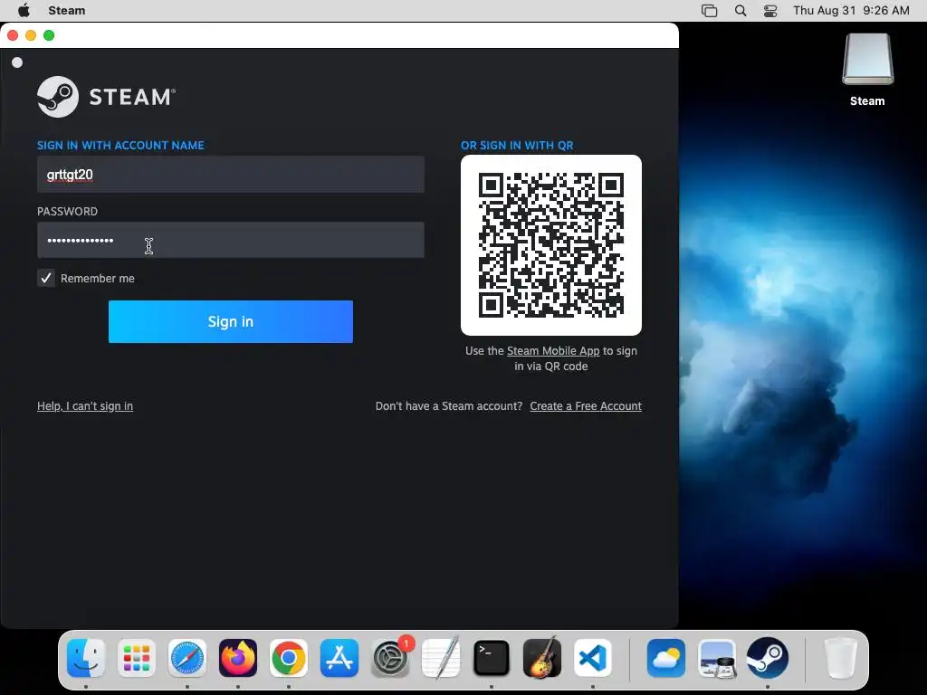Close the Steam window with the red button
Viewport: 927px width, 695px height.
click(13, 35)
